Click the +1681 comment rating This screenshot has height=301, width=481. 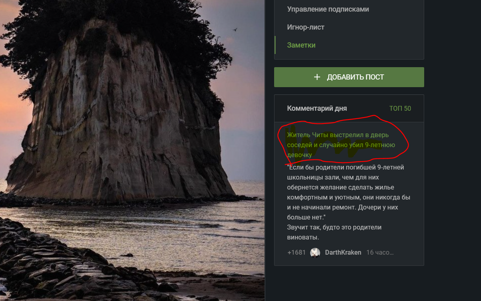tap(297, 253)
